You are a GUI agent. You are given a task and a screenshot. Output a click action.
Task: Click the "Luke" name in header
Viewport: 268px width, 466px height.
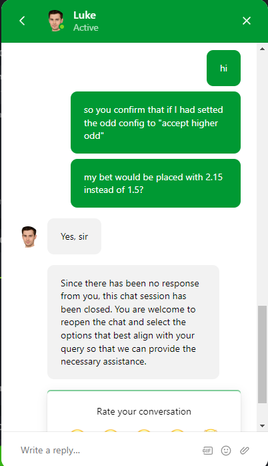[85, 15]
